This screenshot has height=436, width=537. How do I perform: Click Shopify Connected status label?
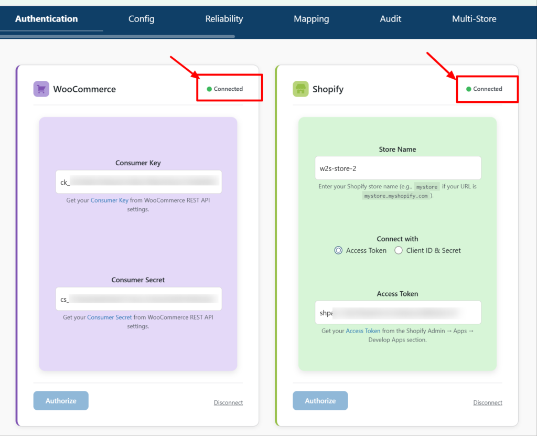488,89
